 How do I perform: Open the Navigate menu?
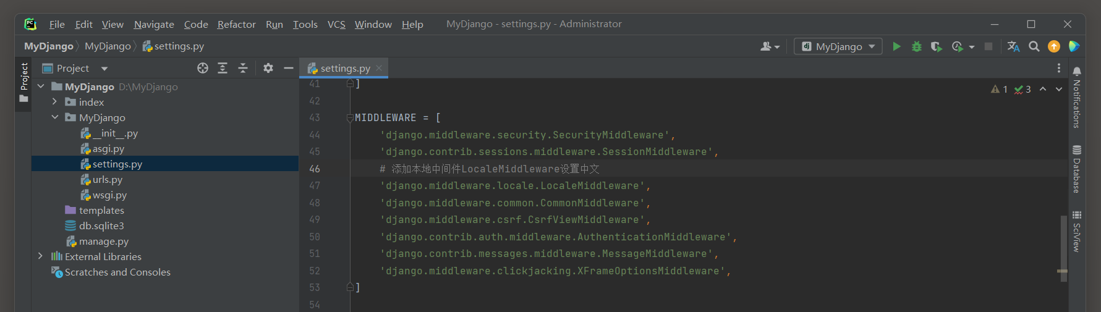point(154,24)
